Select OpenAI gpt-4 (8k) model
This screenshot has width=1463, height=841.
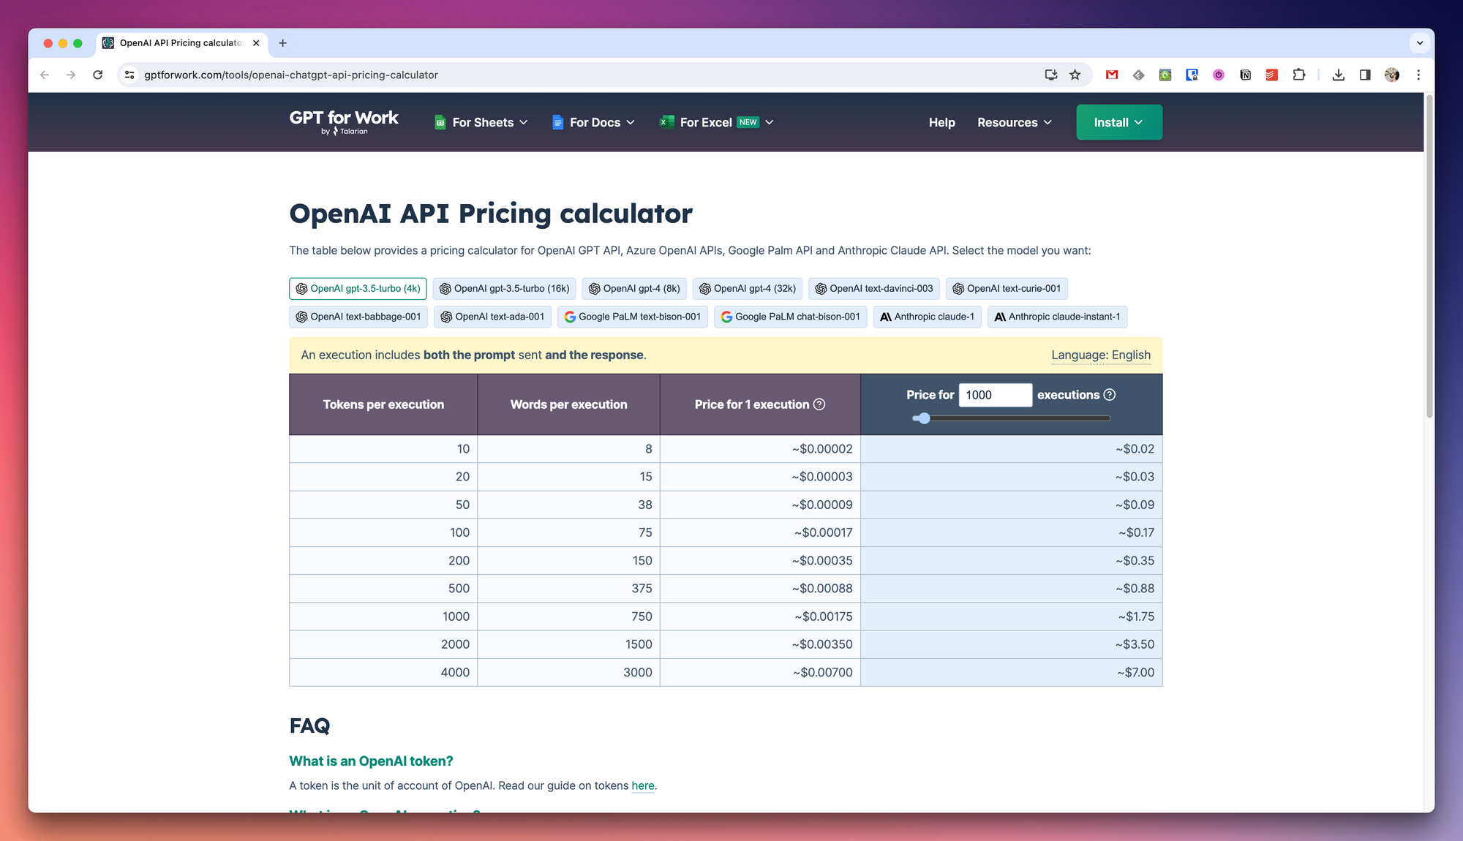point(633,289)
